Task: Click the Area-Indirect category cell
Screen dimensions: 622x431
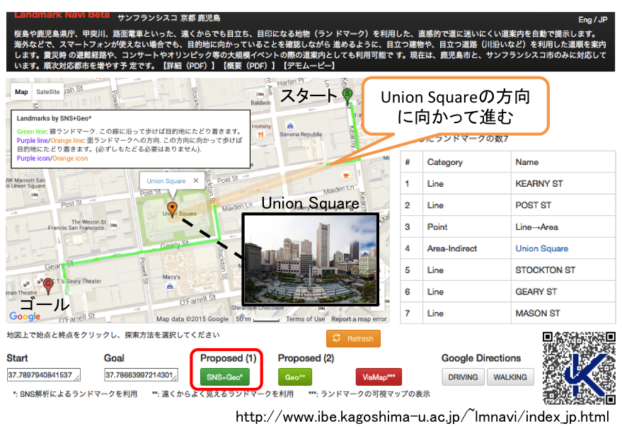Action: click(467, 248)
